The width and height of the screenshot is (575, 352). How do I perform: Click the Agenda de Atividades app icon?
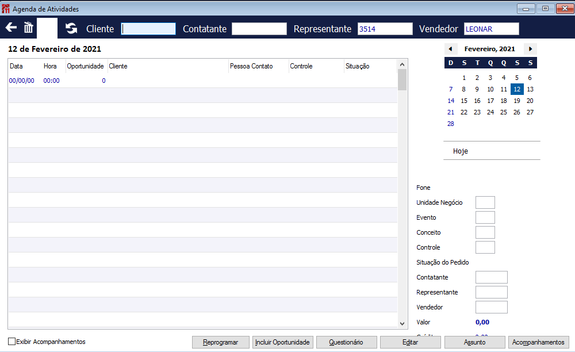(x=6, y=9)
